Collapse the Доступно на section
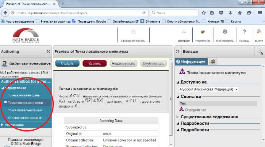Image resolution: width=265 pixels, height=147 pixels. tap(178, 82)
